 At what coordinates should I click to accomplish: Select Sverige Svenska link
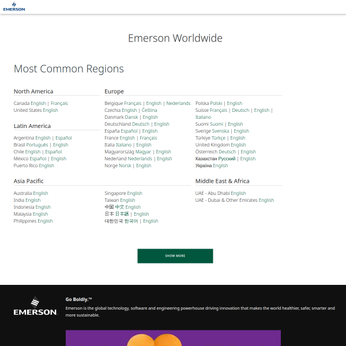[x=221, y=131]
